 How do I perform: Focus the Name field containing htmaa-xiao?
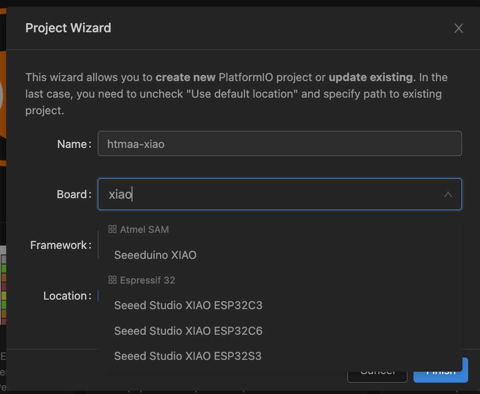point(279,144)
